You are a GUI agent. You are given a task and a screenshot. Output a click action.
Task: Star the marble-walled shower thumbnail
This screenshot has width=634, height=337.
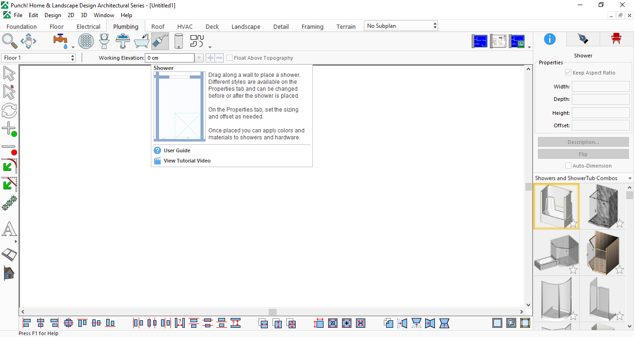(620, 224)
